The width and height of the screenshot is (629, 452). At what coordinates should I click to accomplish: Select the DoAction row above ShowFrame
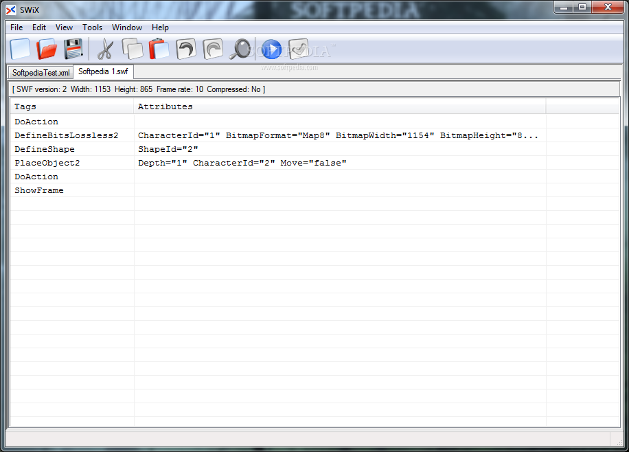coord(314,177)
